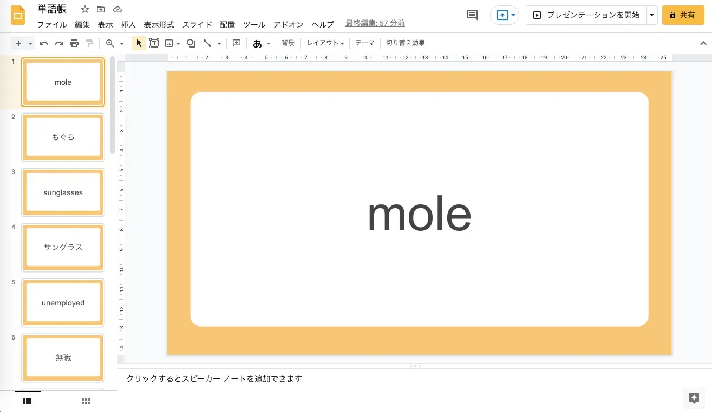Viewport: 712px width, 412px height.
Task: Open the 最終編集: 57 分前 link
Action: coord(375,24)
